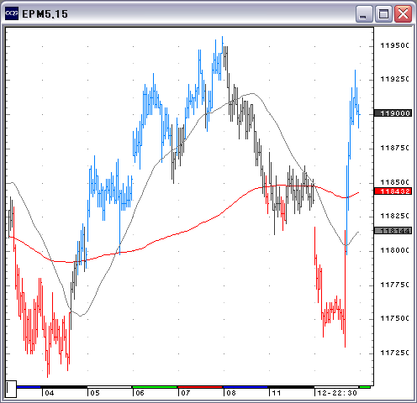Select the 08 date marker on time axis
417x403 pixels.
pos(231,393)
